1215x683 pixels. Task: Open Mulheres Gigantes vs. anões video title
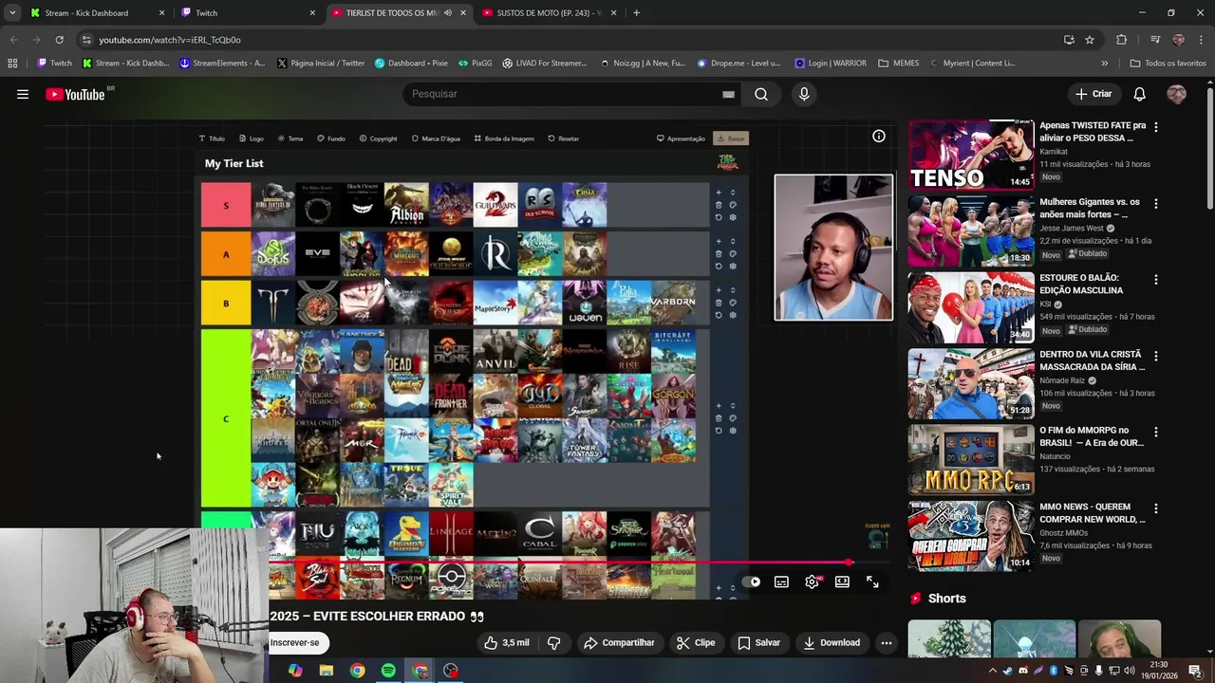click(1090, 208)
